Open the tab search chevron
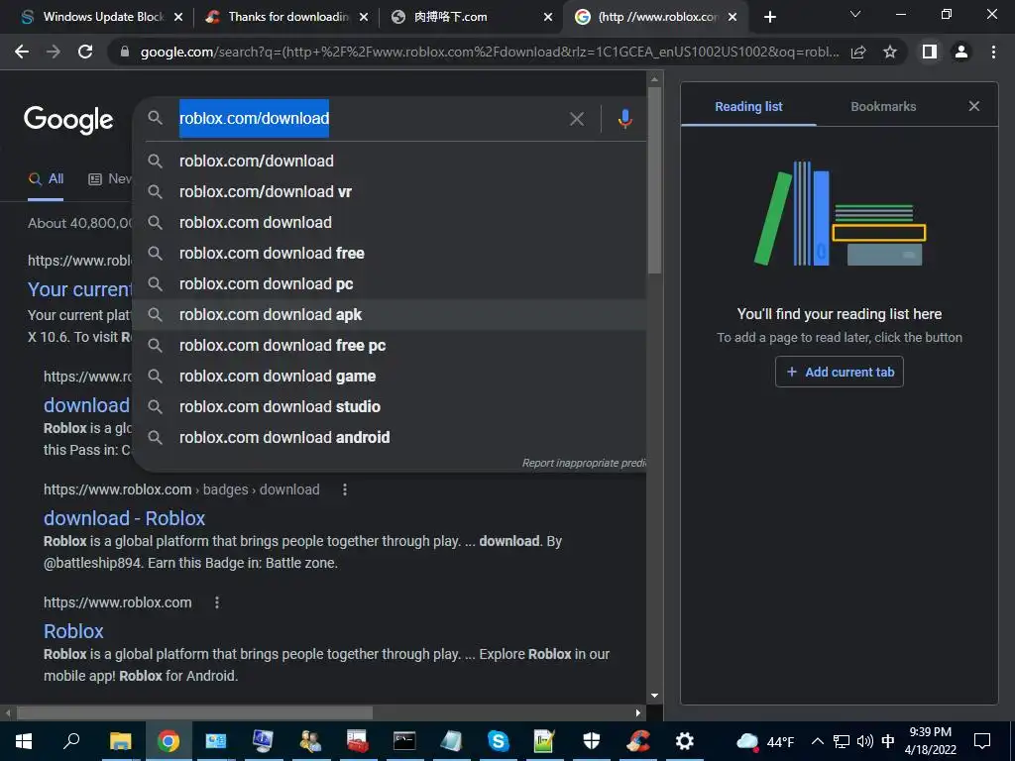 855,14
